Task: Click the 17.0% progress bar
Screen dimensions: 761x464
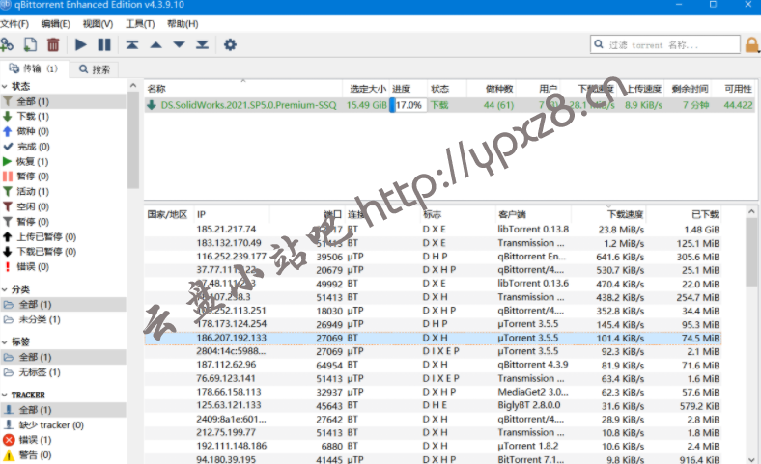Action: pyautogui.click(x=408, y=105)
